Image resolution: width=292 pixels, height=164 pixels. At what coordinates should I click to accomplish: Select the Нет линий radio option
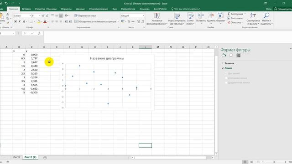coord(226,73)
